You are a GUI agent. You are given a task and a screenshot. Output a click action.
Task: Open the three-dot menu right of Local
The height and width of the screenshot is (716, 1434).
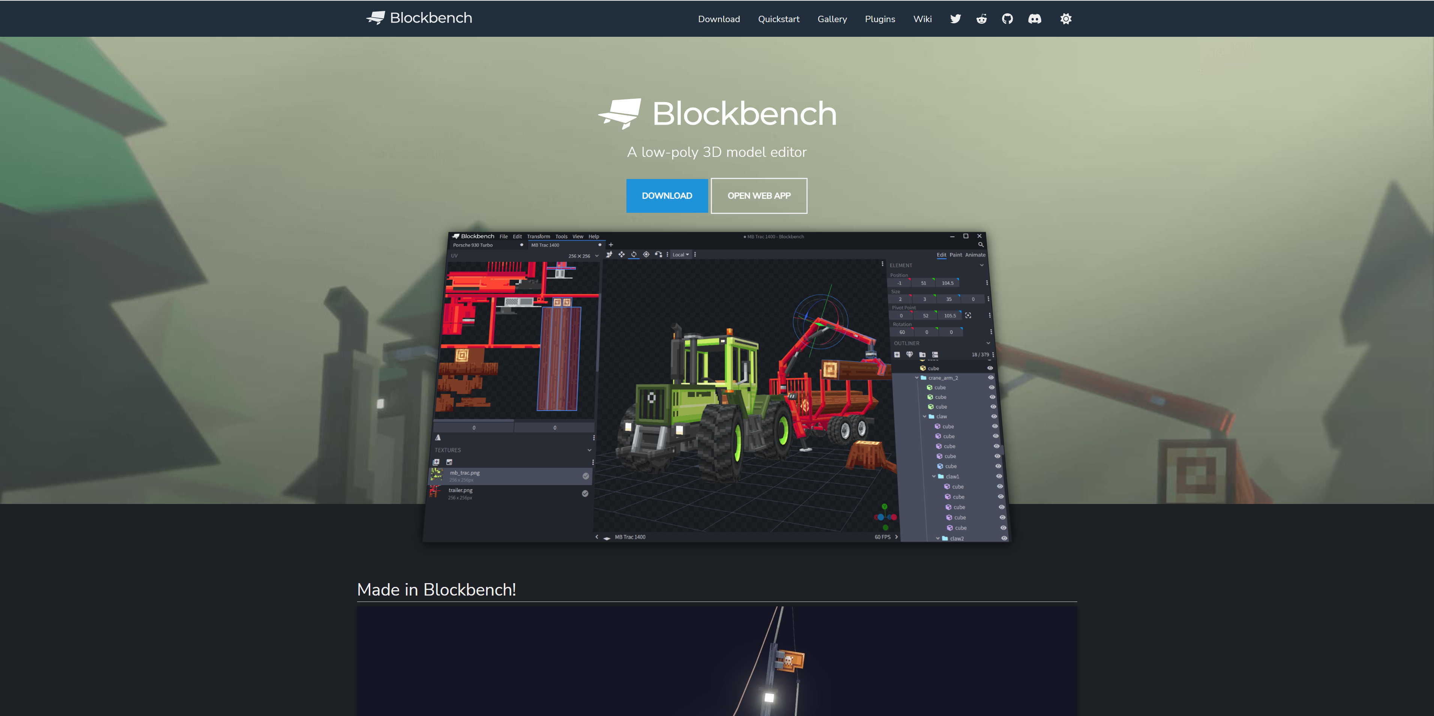695,254
